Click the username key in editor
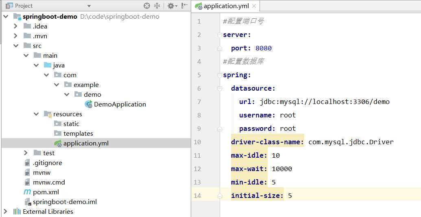Screen dimensions: 421x217 257,115
